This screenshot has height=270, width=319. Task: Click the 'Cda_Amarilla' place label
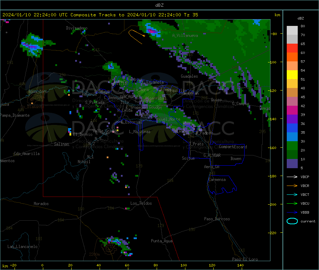tap(27, 154)
